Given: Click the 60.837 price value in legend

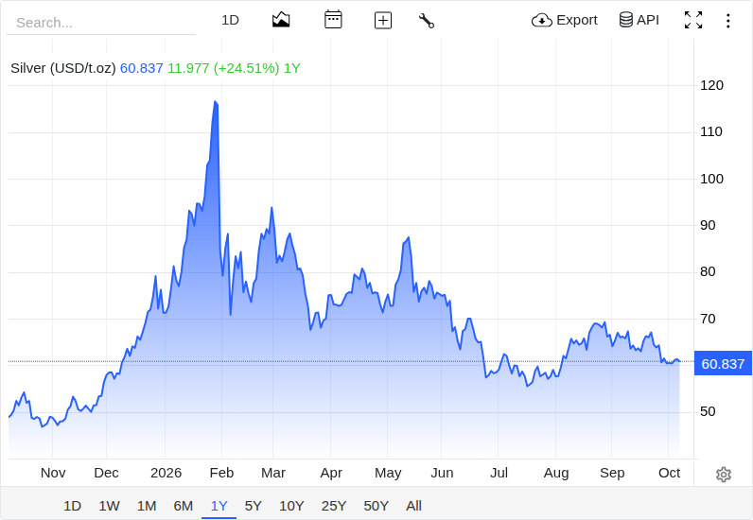Looking at the screenshot, I should click(142, 68).
